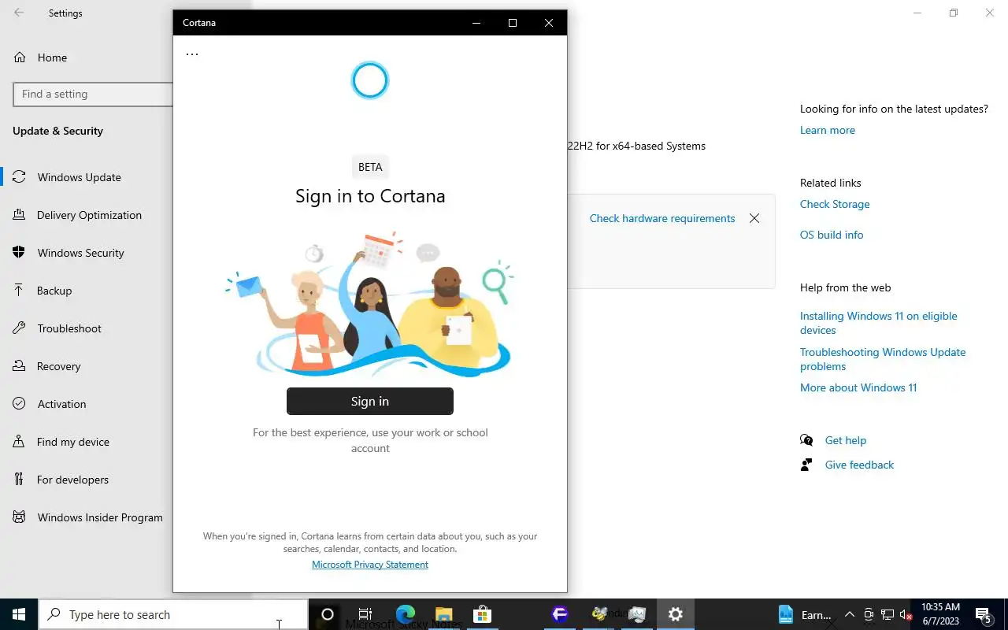Click the Settings gear in taskbar

[x=676, y=614]
